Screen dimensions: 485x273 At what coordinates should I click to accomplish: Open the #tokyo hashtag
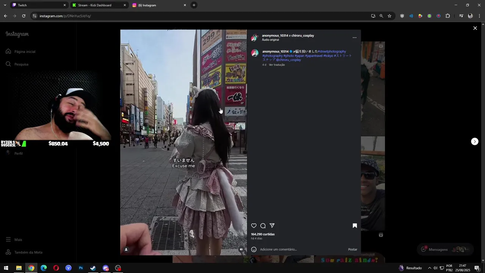tap(328, 56)
